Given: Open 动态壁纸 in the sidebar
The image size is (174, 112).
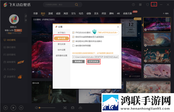Looking at the screenshot, I should (10, 40).
